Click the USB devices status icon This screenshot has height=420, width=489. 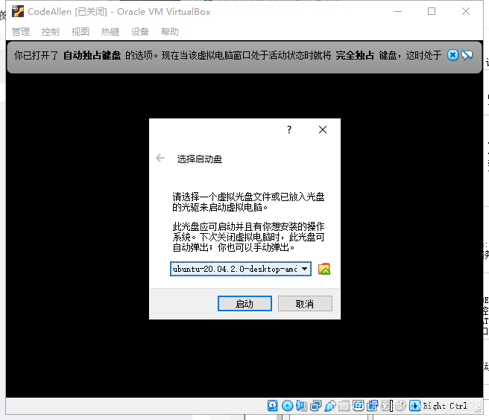point(330,406)
